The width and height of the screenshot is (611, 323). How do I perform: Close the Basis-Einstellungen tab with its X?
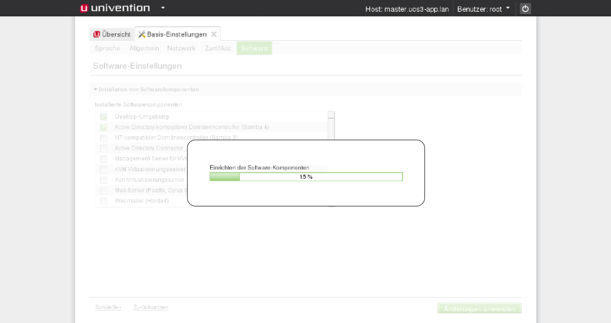click(214, 35)
